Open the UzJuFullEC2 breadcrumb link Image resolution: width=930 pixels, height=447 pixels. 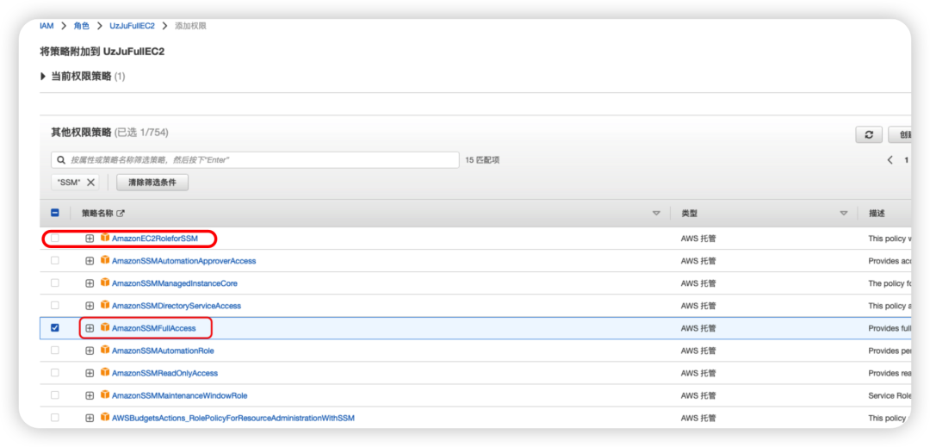pos(132,26)
